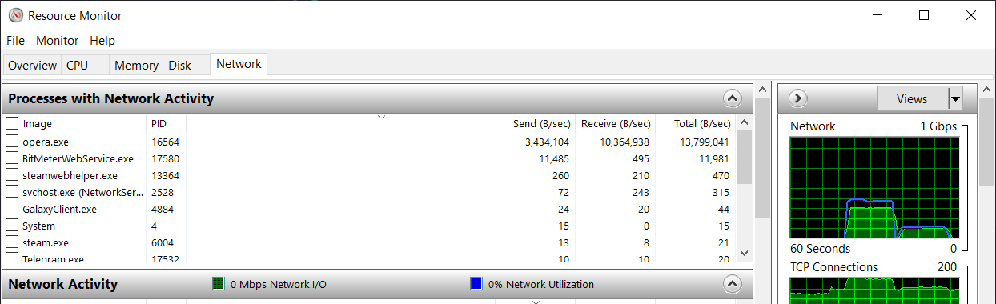Collapse the Network Activity section

point(732,284)
